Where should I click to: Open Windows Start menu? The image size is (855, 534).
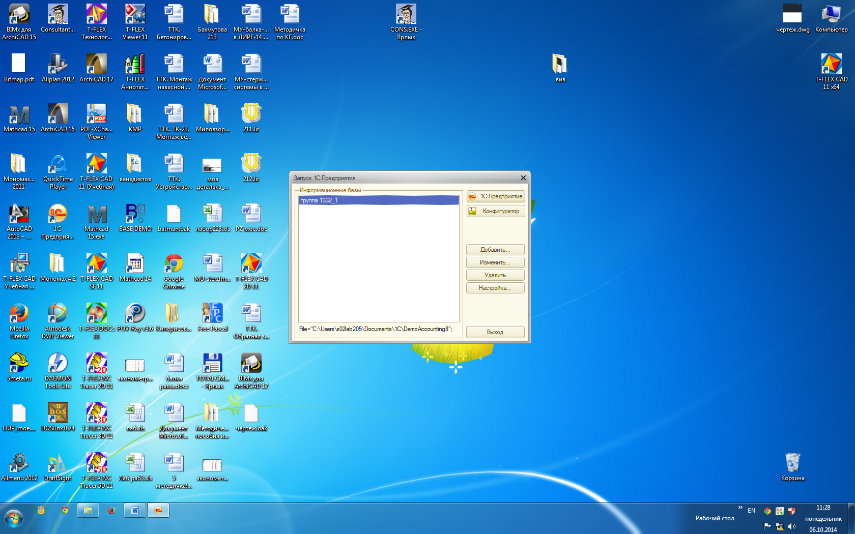14,519
